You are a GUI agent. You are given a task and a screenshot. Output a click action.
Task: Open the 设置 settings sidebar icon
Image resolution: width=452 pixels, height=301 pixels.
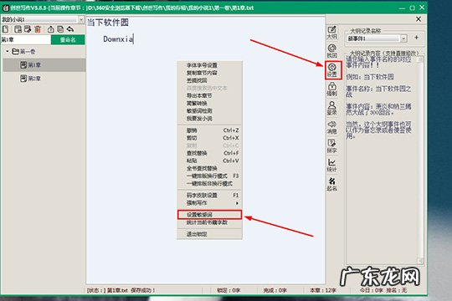click(x=332, y=70)
